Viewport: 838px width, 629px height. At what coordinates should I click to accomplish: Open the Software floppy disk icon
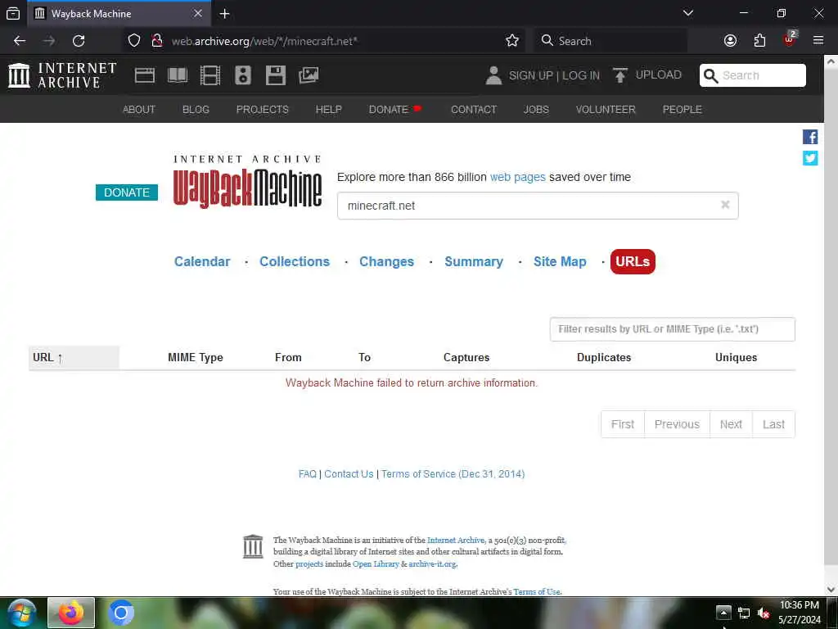point(275,75)
